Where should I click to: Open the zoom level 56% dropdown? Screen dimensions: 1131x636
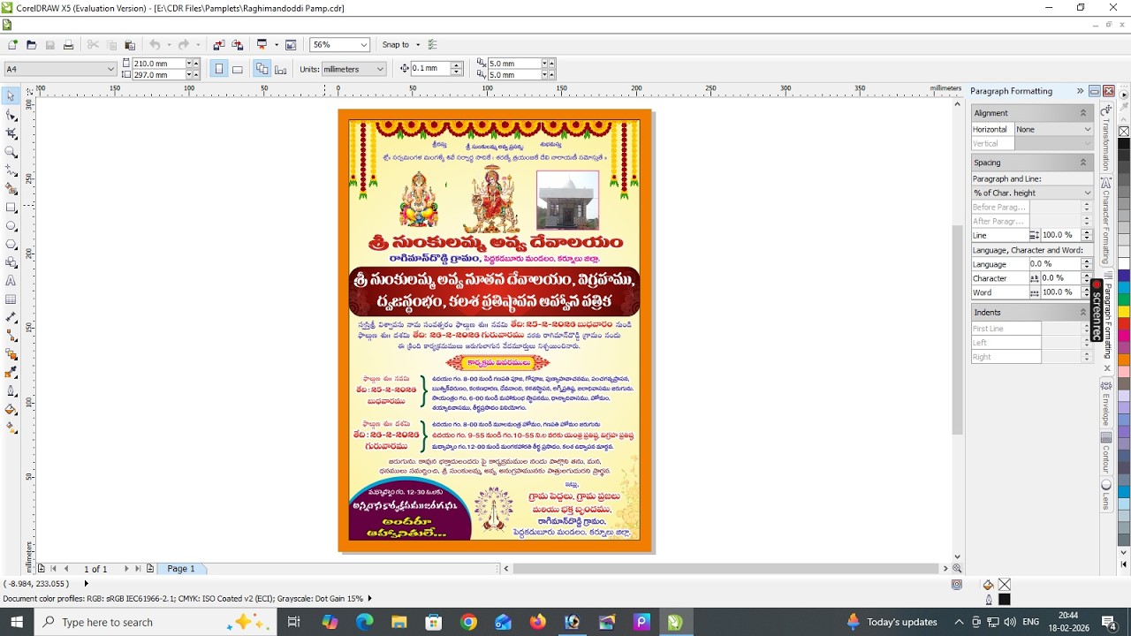point(363,45)
